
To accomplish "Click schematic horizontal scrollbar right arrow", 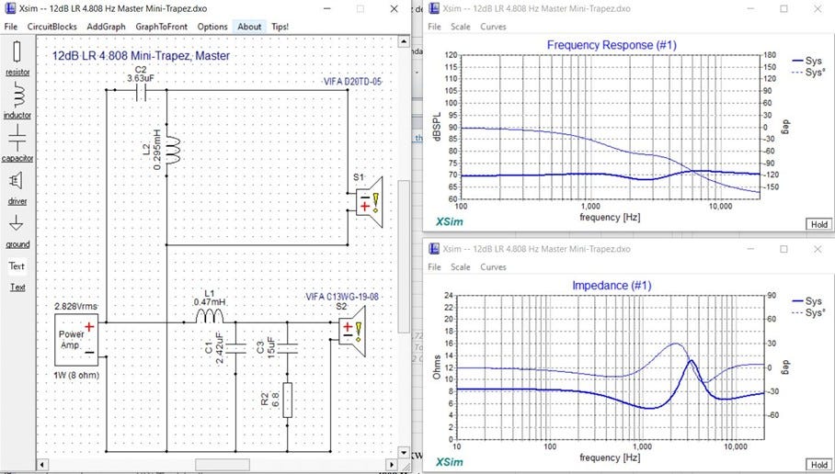I will coord(392,465).
